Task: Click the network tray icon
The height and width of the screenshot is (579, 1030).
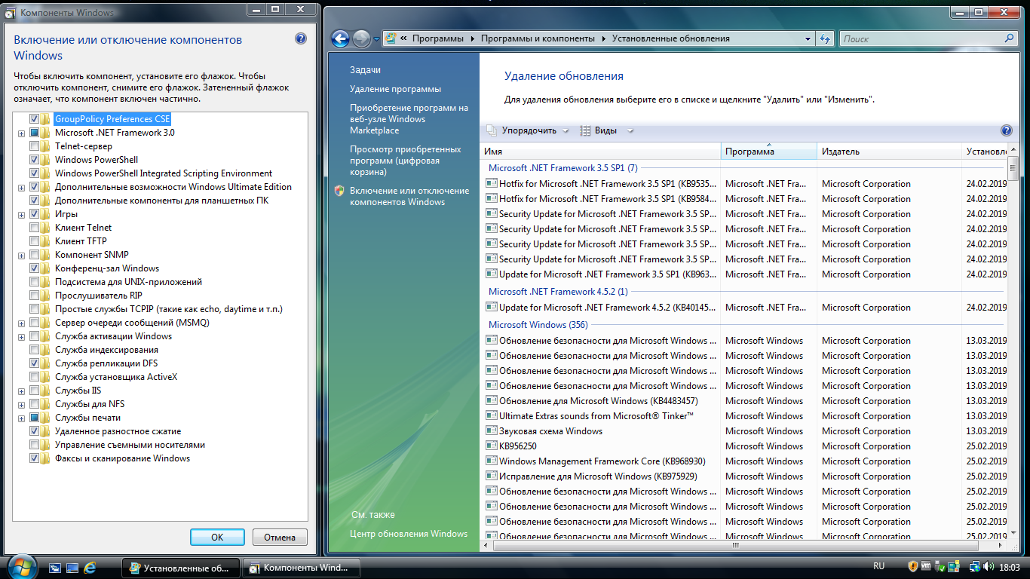Action: click(974, 566)
